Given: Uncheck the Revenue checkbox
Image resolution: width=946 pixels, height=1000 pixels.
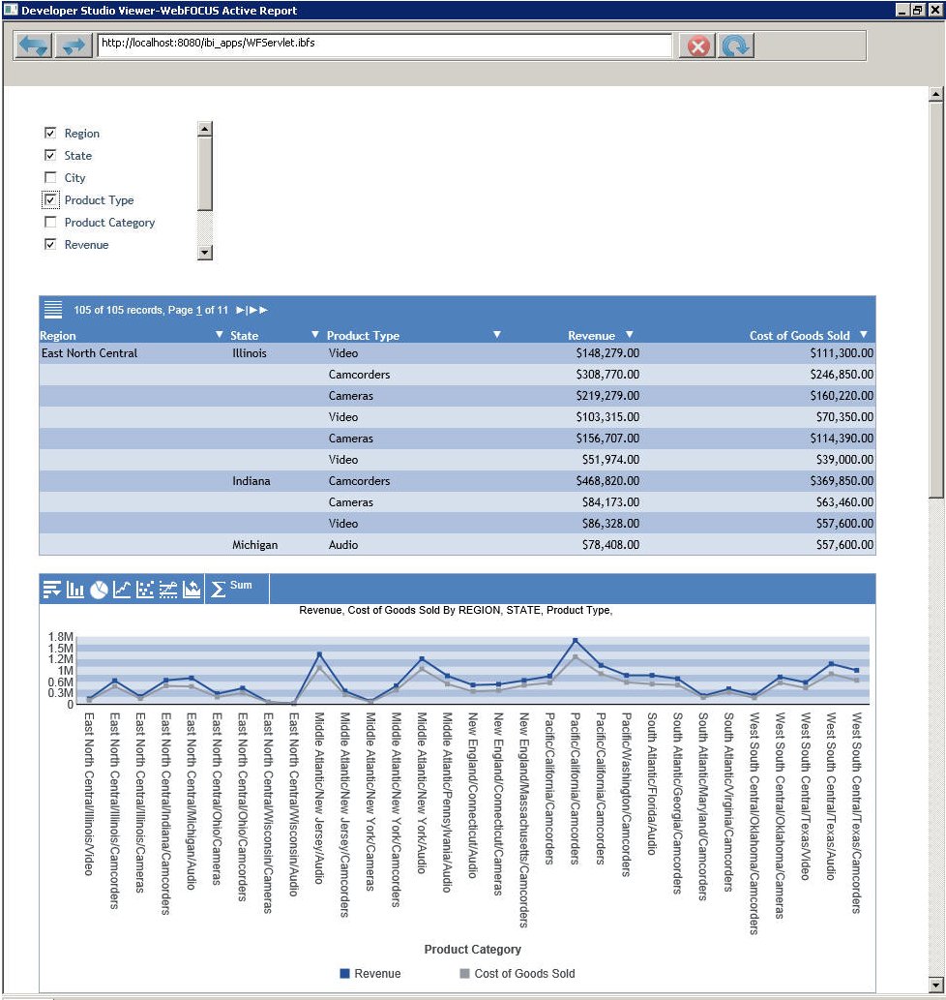Looking at the screenshot, I should point(50,244).
